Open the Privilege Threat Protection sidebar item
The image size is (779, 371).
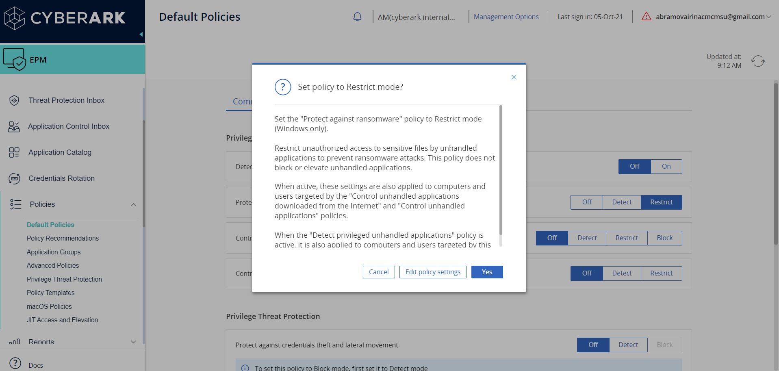[x=64, y=279]
